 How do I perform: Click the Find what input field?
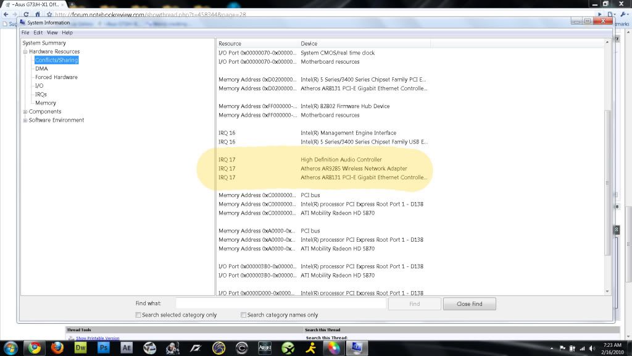coord(281,303)
